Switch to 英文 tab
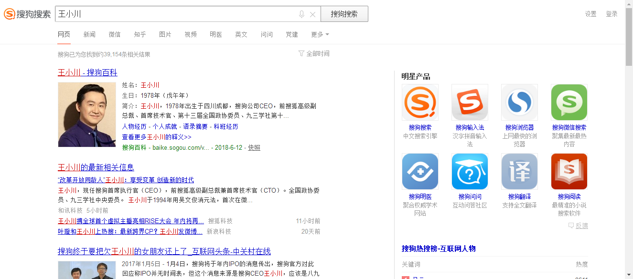This screenshot has height=279, width=633. pyautogui.click(x=241, y=34)
